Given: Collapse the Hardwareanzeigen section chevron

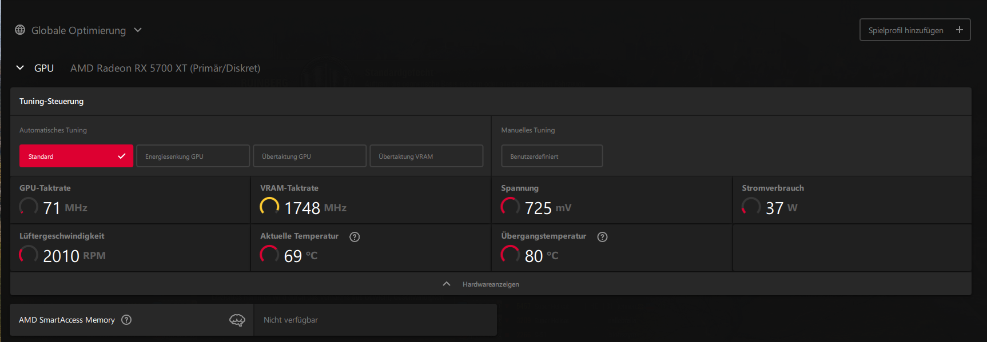Looking at the screenshot, I should (447, 284).
